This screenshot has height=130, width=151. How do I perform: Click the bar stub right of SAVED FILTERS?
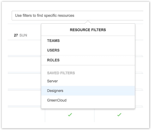pos(139,73)
